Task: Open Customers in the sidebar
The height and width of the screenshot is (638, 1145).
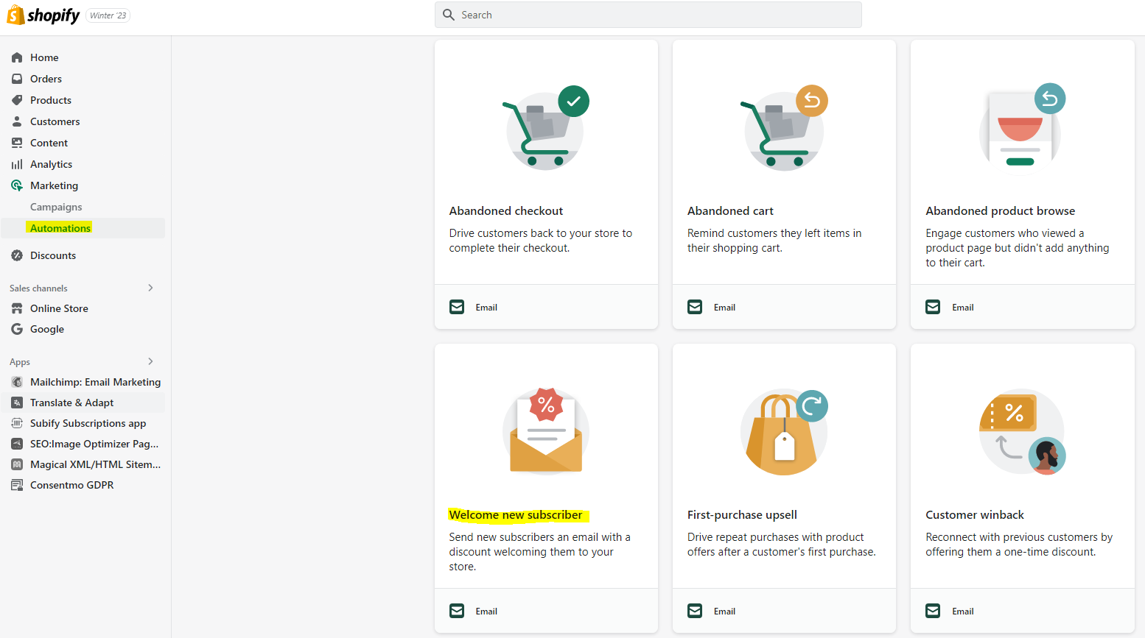Action: tap(55, 121)
